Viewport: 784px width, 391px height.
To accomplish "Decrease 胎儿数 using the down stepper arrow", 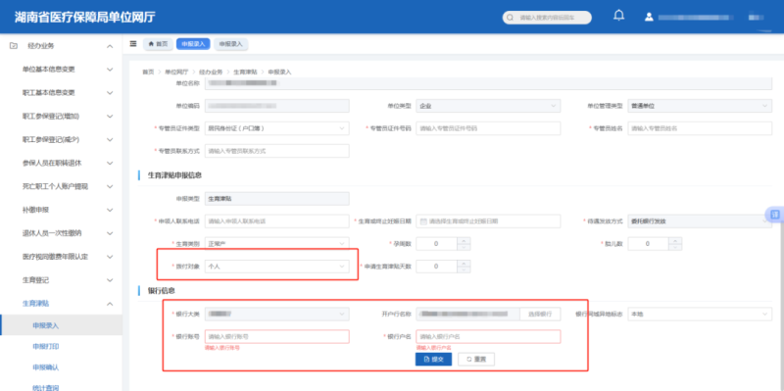I will (x=675, y=247).
